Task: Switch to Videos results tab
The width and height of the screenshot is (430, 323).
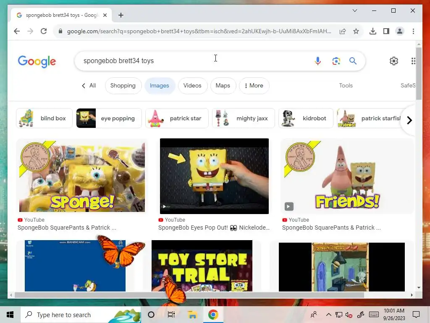Action: 192,85
